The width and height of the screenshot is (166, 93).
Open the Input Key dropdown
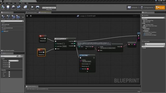[13, 61]
